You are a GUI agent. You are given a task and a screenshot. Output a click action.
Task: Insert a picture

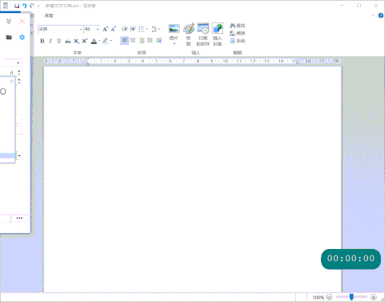tap(174, 31)
